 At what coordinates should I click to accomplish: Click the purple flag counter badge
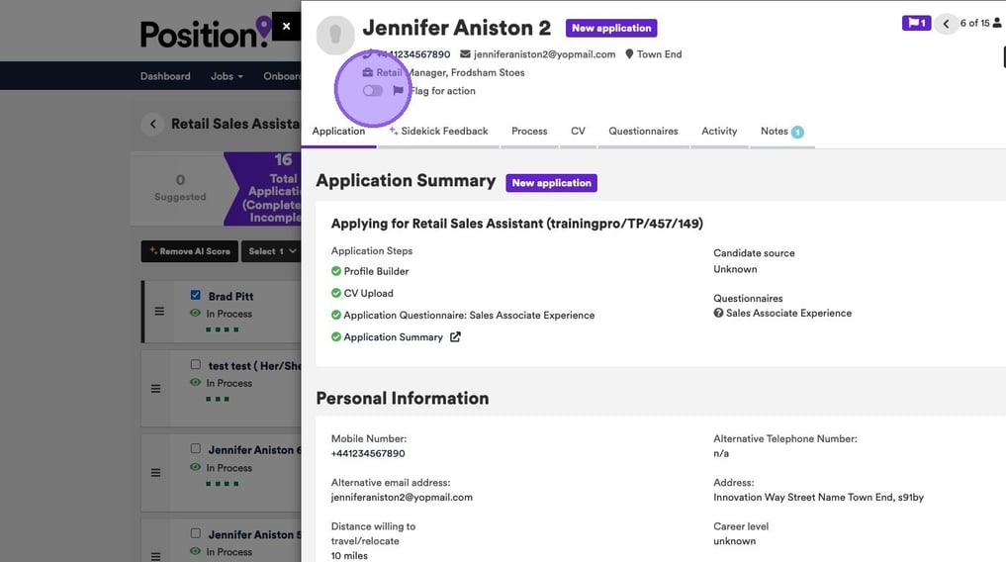pos(916,23)
